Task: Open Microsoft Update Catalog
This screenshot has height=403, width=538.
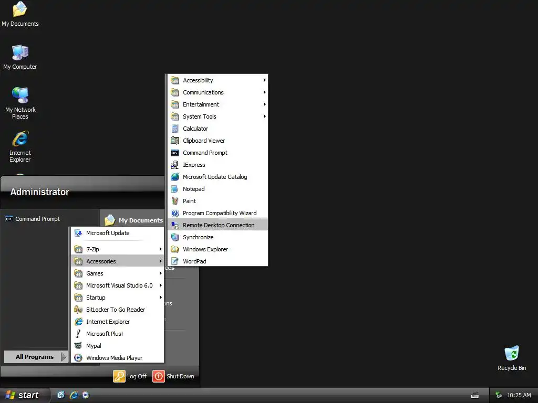Action: click(x=218, y=177)
